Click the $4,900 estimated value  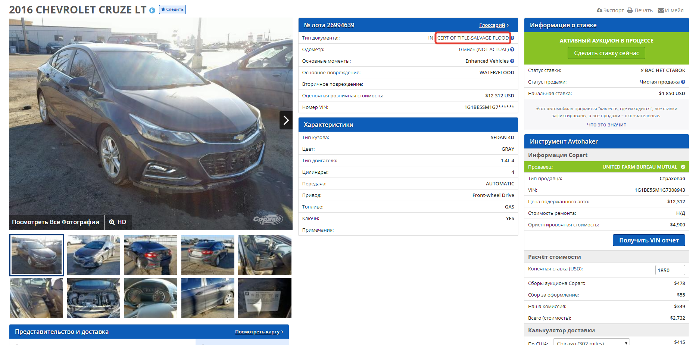[x=678, y=225]
